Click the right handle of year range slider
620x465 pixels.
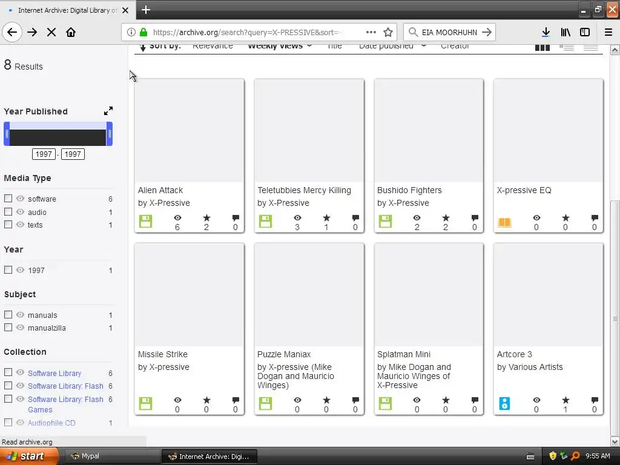click(x=110, y=134)
